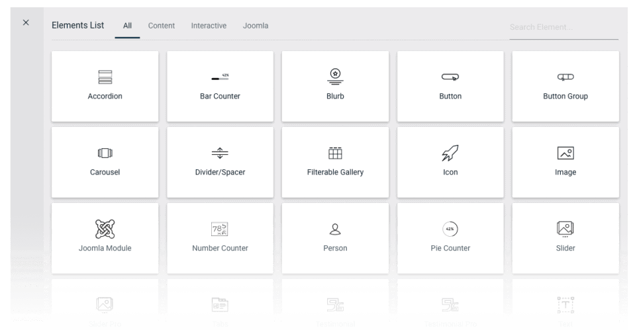
Task: Click the rocket Icon element
Action: pyautogui.click(x=450, y=153)
